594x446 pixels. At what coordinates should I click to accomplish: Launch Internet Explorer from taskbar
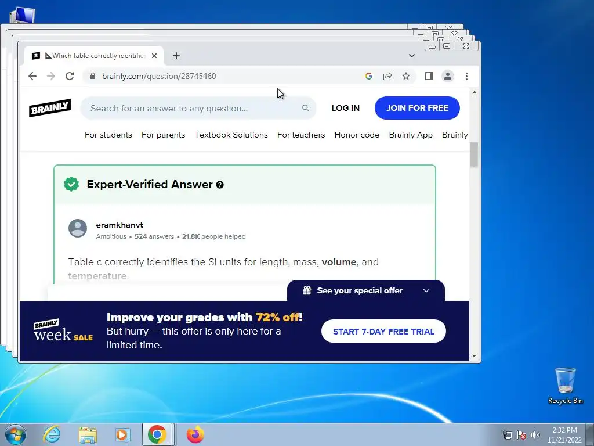click(52, 434)
